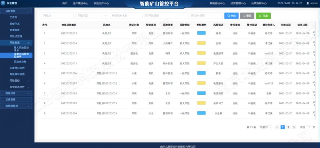Open the 结束日期 end date picker
Image resolution: width=320 pixels, height=148 pixels.
tap(206, 15)
